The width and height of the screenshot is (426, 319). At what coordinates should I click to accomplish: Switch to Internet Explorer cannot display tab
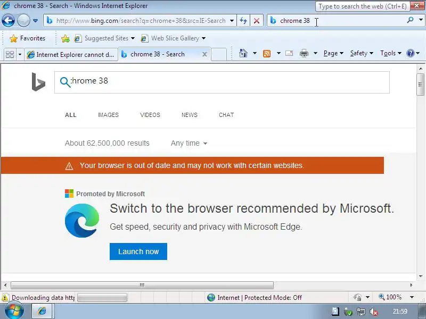[x=71, y=55]
